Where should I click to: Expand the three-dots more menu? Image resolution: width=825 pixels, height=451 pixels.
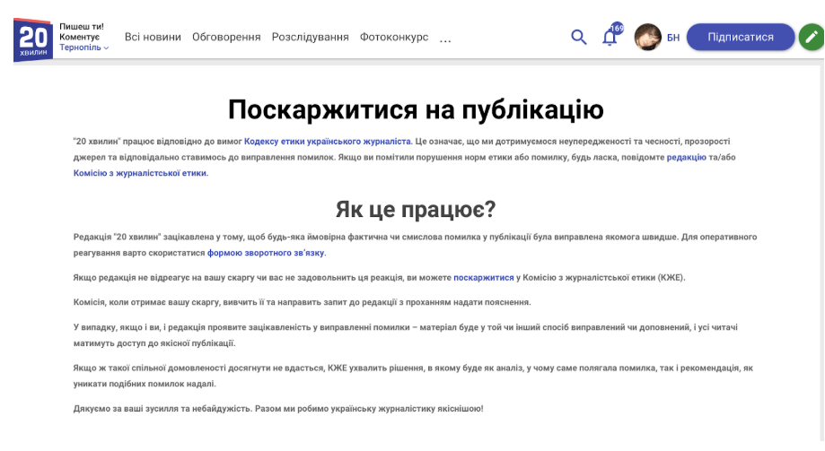point(445,38)
